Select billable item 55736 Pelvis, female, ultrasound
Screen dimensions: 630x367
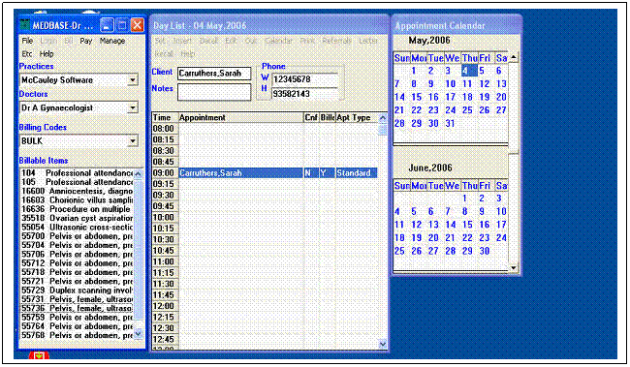(77, 308)
